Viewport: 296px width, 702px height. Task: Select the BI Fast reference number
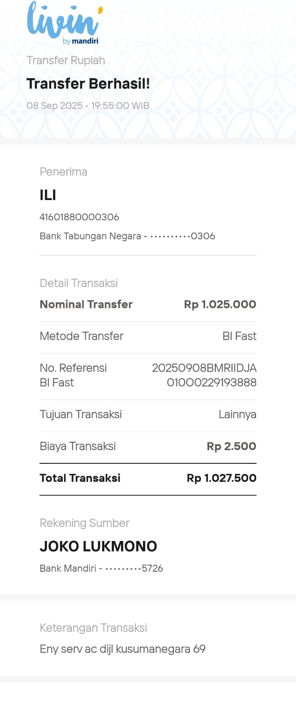(204, 375)
